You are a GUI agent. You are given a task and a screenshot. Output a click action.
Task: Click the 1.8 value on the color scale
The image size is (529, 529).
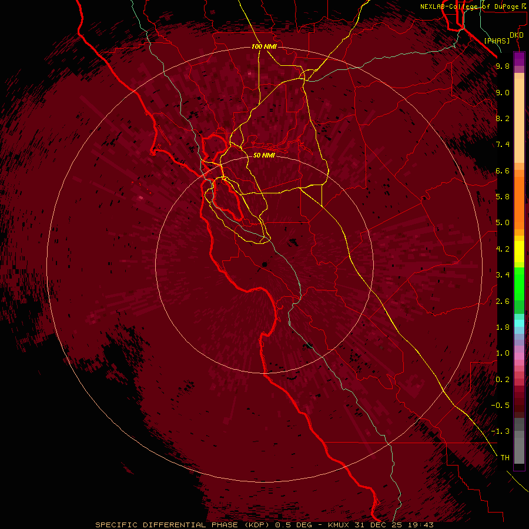point(503,327)
